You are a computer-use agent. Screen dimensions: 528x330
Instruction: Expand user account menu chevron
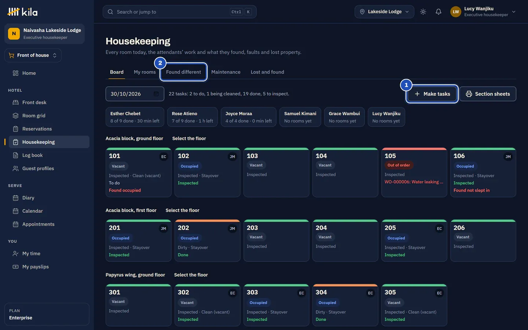click(x=514, y=12)
